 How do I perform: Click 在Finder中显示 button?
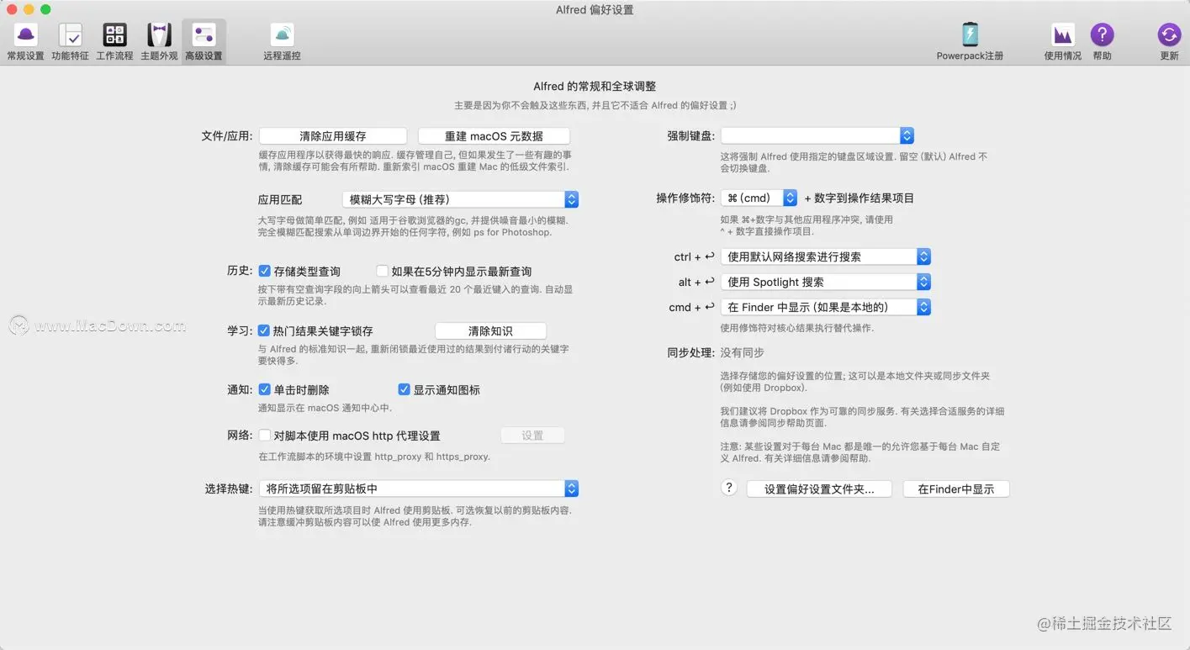(x=956, y=489)
